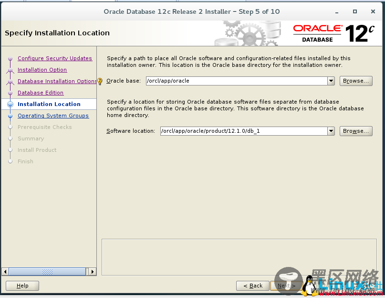Click the Summary disabled step
This screenshot has height=298, width=385.
[x=31, y=138]
